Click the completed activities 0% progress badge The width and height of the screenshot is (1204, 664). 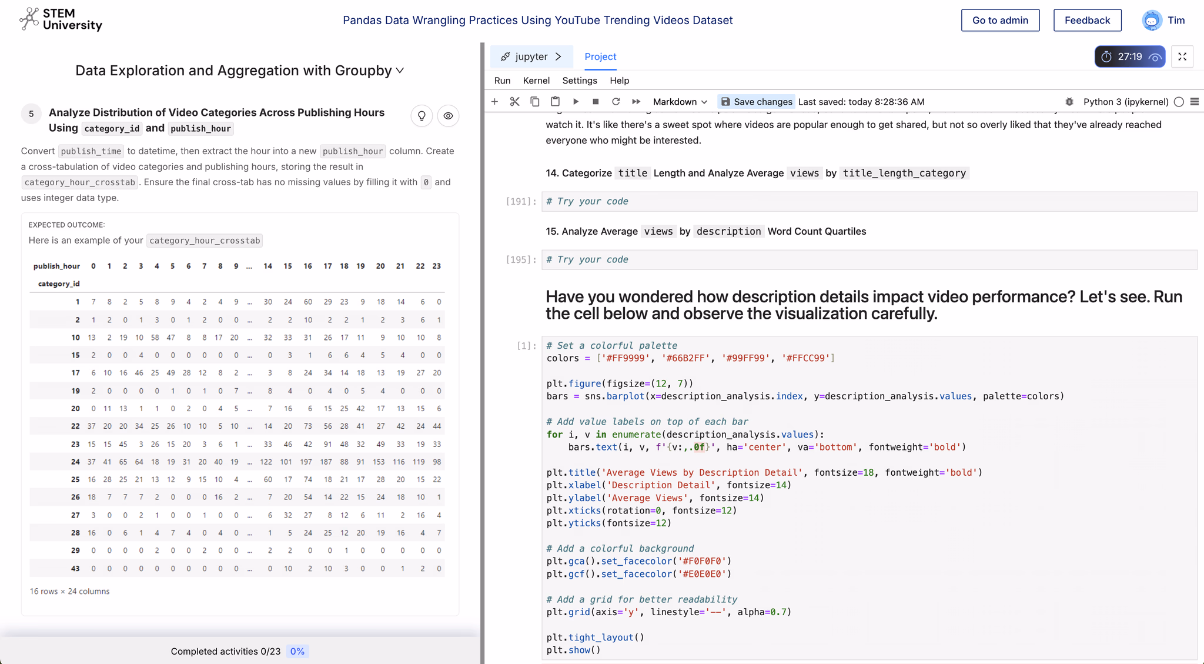point(297,651)
